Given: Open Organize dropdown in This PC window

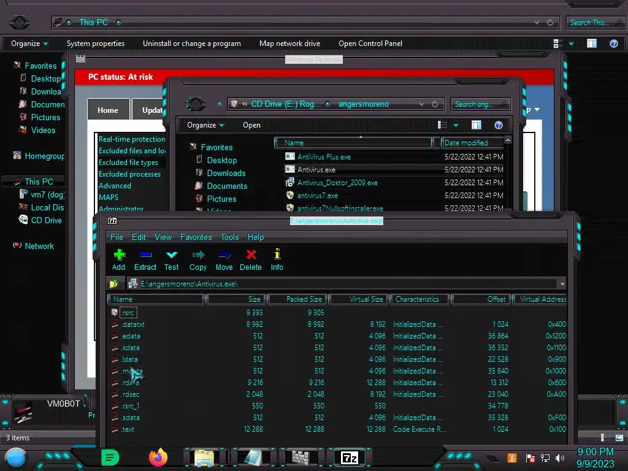Looking at the screenshot, I should [x=29, y=44].
